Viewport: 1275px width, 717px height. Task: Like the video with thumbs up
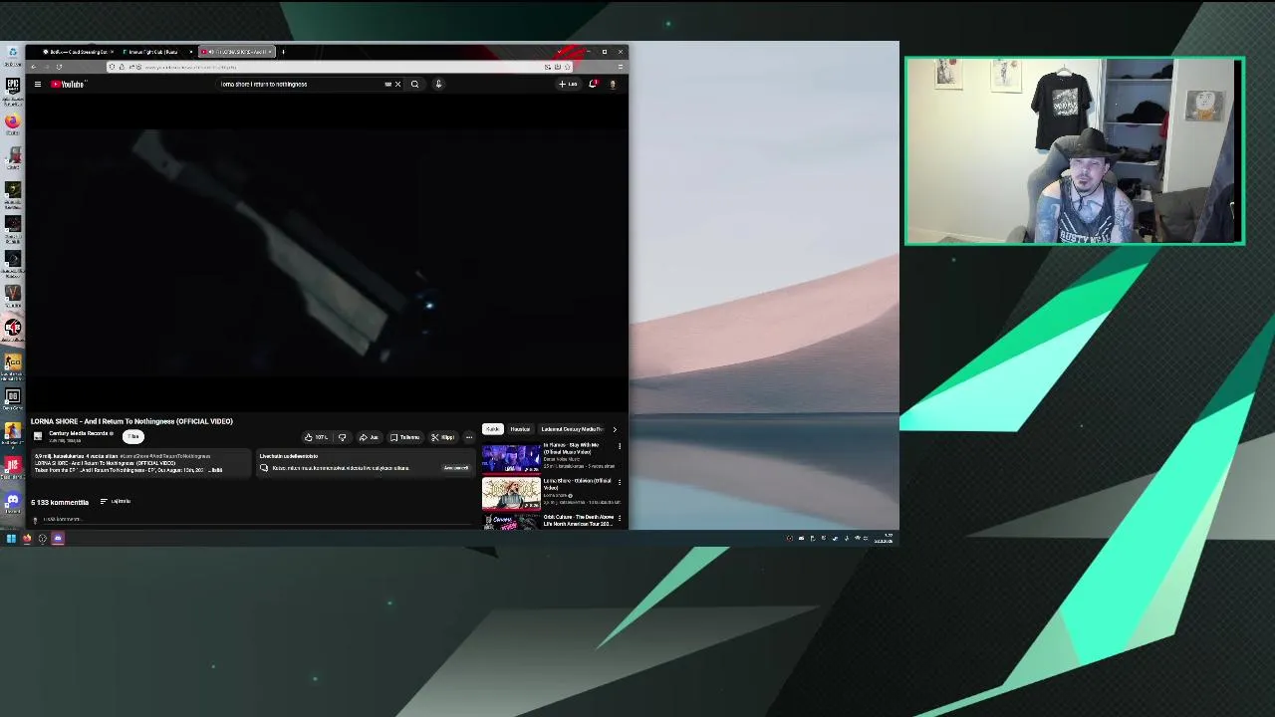click(317, 437)
